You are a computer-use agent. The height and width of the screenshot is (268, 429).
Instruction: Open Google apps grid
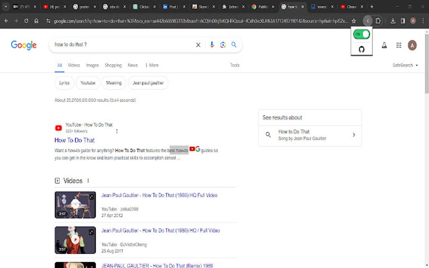coord(399,45)
